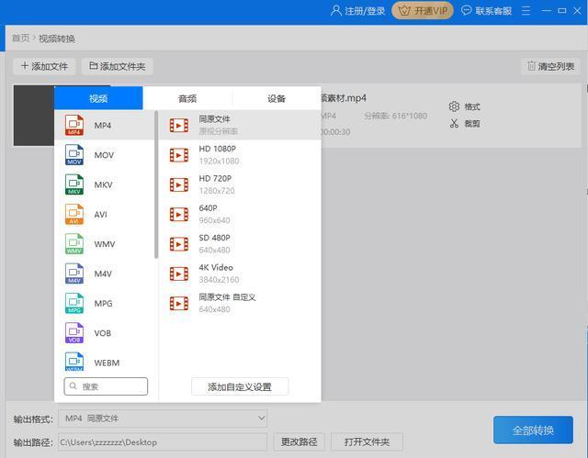This screenshot has width=588, height=458.
Task: Switch to the 设备 tab
Action: click(277, 98)
